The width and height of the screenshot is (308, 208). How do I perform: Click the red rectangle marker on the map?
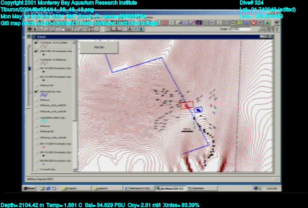[x=187, y=105]
